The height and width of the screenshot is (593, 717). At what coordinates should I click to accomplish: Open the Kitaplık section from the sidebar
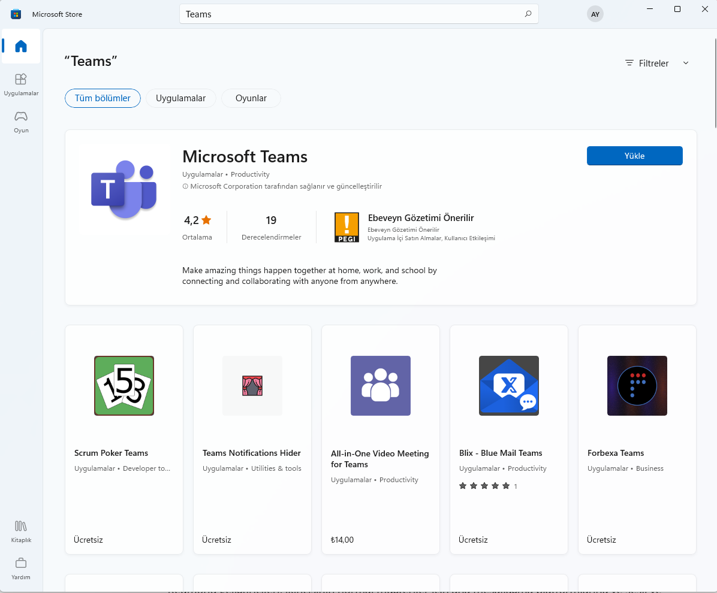click(x=20, y=531)
